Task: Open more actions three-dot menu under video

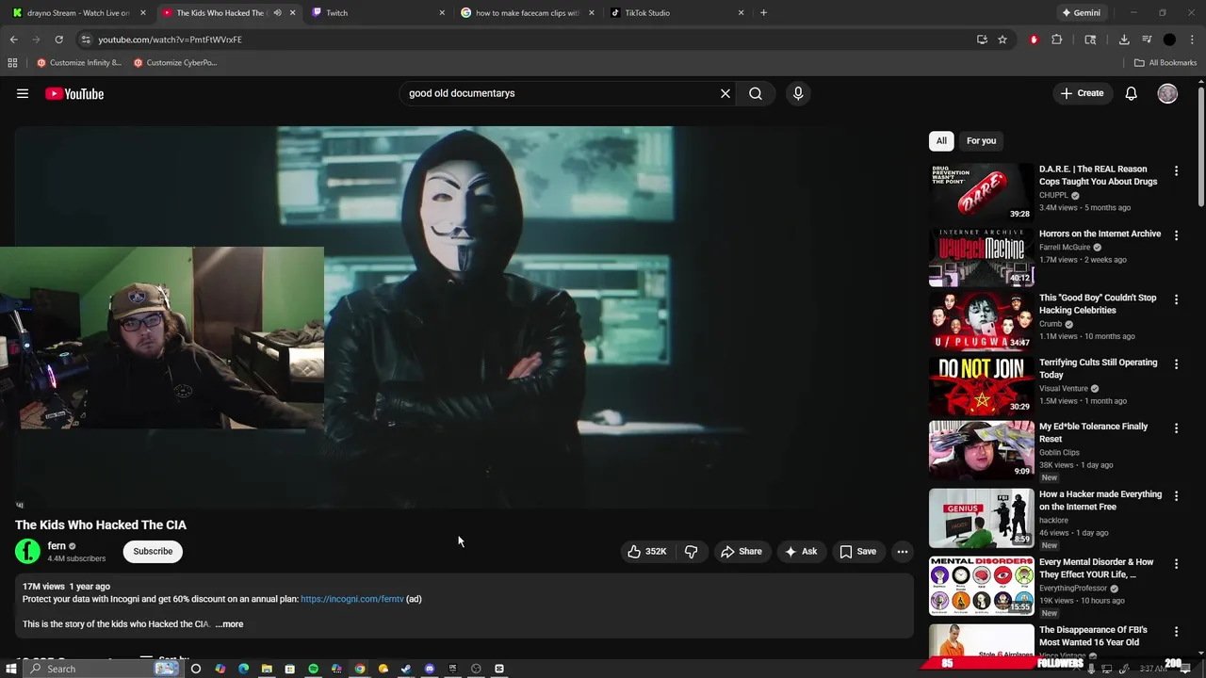Action: click(903, 552)
